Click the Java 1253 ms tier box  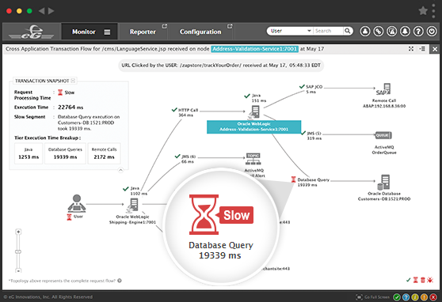pyautogui.click(x=29, y=153)
